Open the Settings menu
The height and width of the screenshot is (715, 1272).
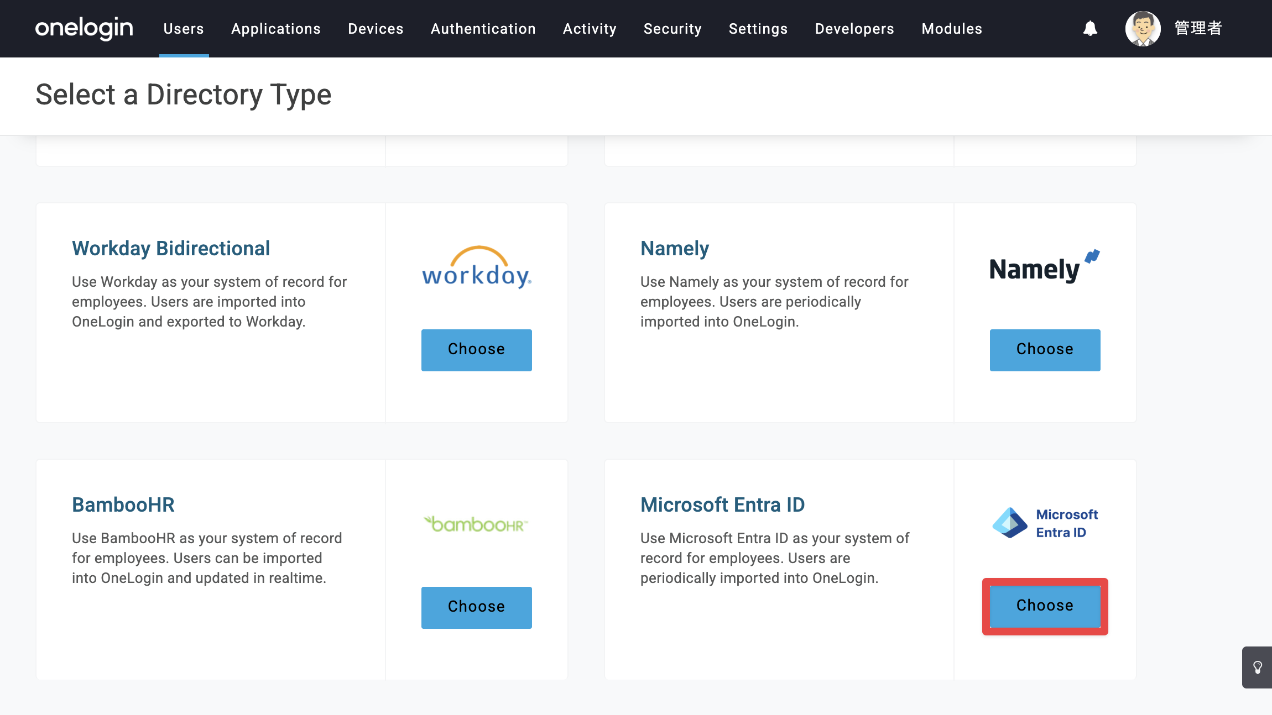(x=758, y=29)
